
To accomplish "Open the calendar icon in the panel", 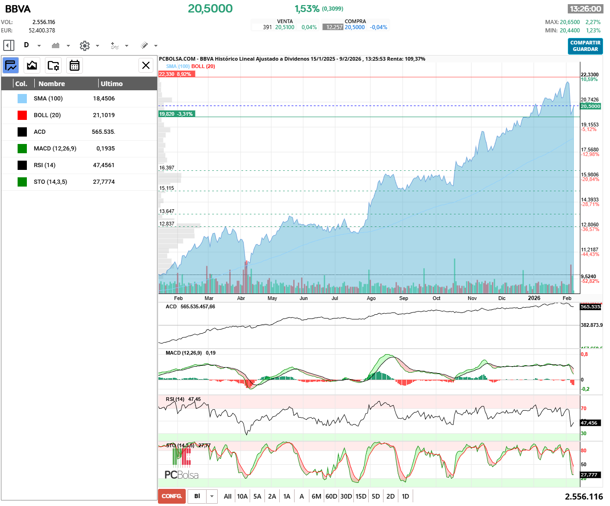I will [75, 65].
